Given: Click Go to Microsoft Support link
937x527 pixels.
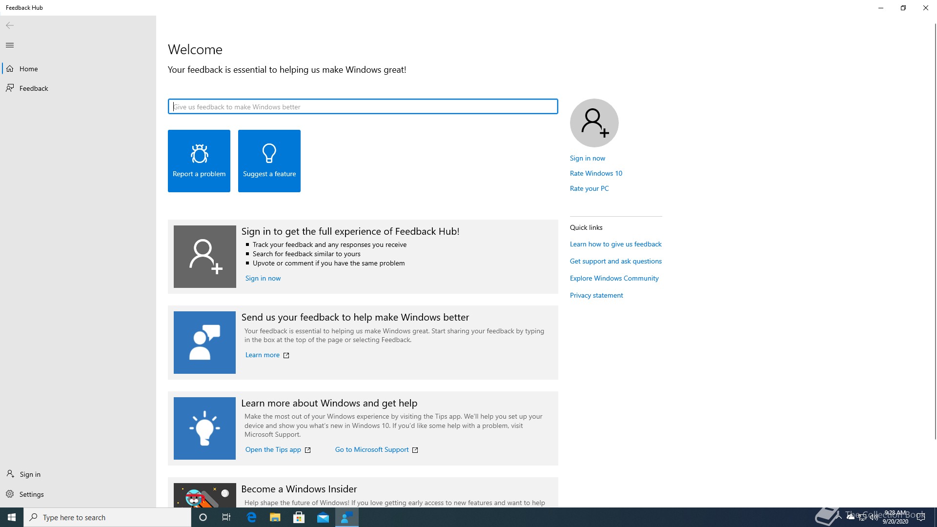Looking at the screenshot, I should pos(372,449).
